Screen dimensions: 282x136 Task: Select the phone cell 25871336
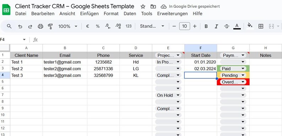103,69
